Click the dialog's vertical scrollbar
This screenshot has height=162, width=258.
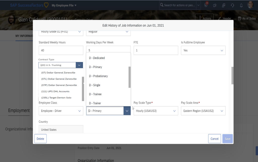click(232, 76)
